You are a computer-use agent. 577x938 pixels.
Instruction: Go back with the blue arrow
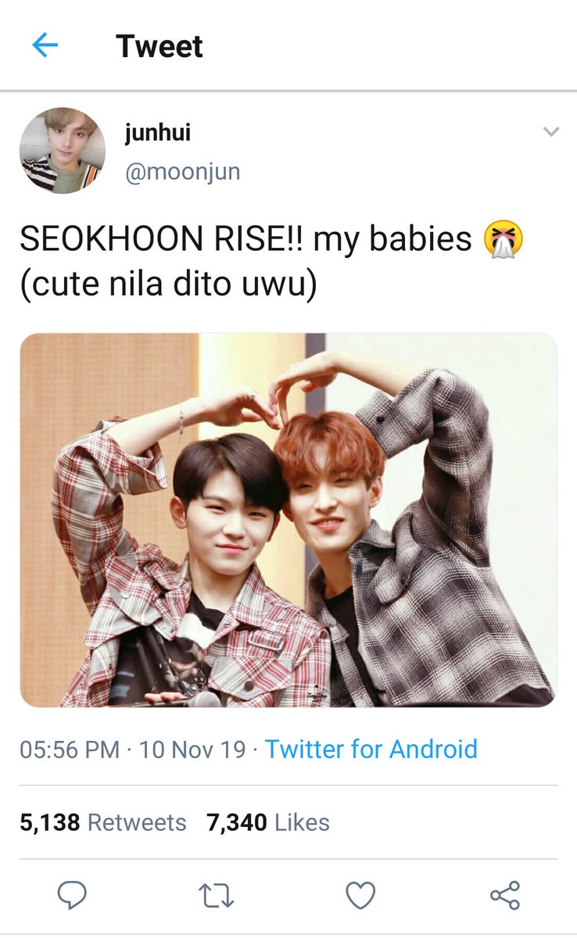coord(45,46)
